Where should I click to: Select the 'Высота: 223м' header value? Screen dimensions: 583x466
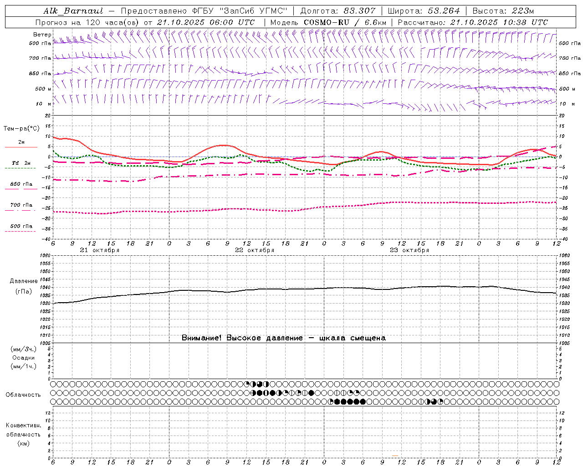[x=503, y=11]
